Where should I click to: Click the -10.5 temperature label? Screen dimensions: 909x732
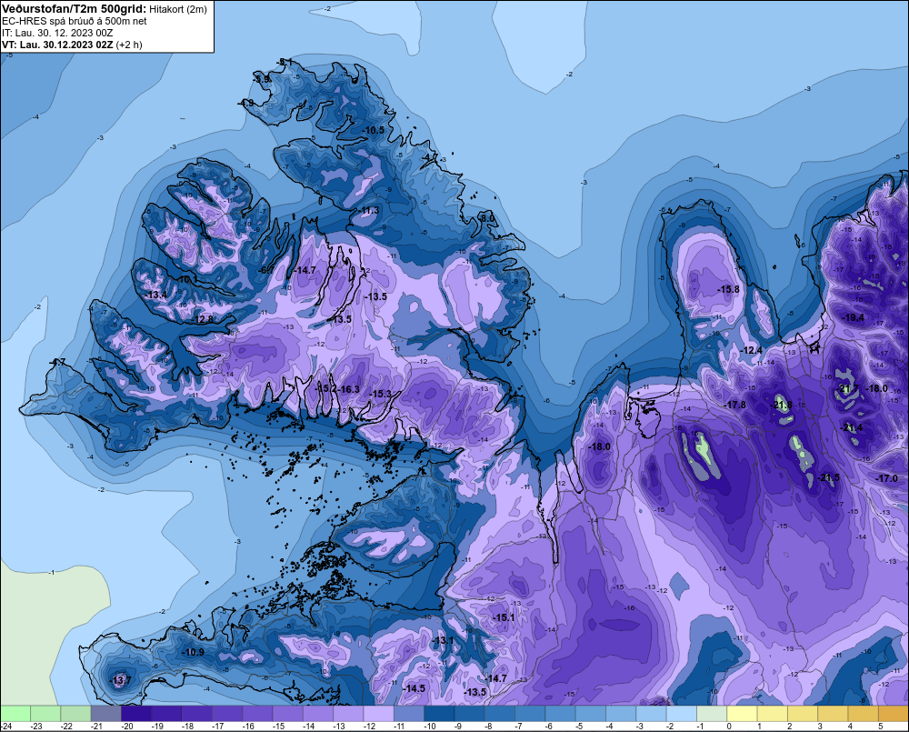(374, 130)
